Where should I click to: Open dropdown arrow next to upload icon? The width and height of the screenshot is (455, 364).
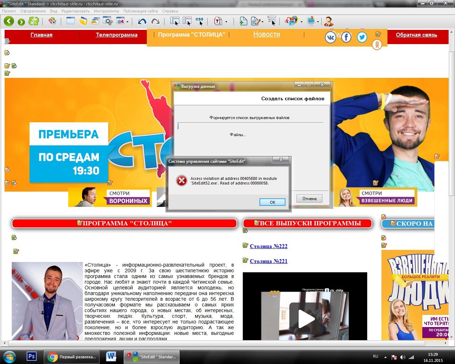318,22
